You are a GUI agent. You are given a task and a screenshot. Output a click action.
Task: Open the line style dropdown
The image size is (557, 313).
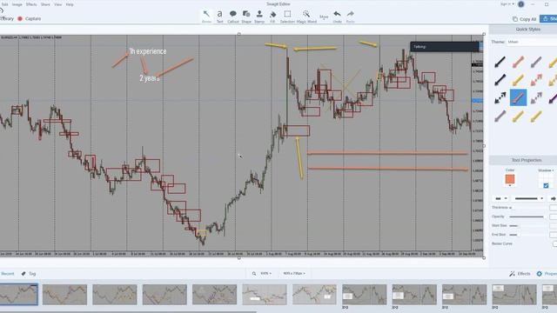[x=529, y=198]
